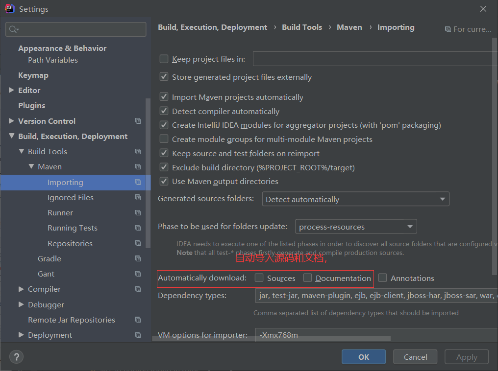Click the Cancel button
The height and width of the screenshot is (371, 498).
coord(416,357)
